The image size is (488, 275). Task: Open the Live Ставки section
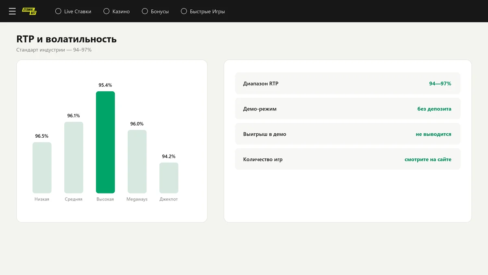pyautogui.click(x=78, y=11)
